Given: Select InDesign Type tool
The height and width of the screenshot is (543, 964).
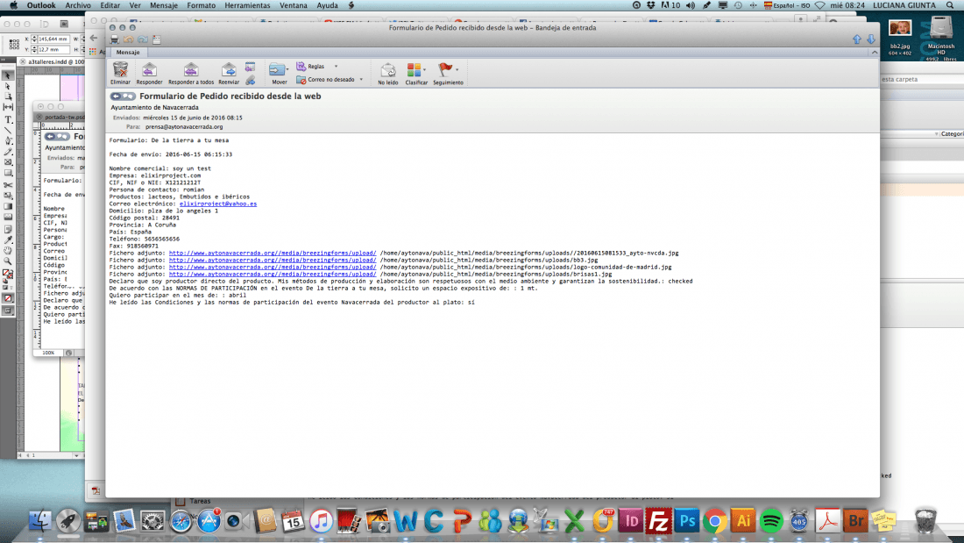Looking at the screenshot, I should (8, 119).
